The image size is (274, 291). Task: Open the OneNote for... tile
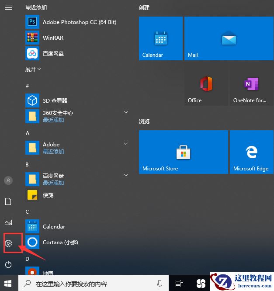point(252,84)
